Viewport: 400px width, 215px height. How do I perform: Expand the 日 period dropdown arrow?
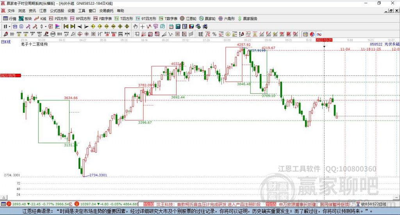[x=10, y=27]
